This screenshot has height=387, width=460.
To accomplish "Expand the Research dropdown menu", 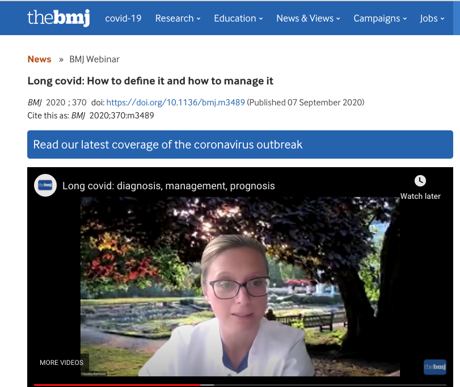I will point(178,18).
